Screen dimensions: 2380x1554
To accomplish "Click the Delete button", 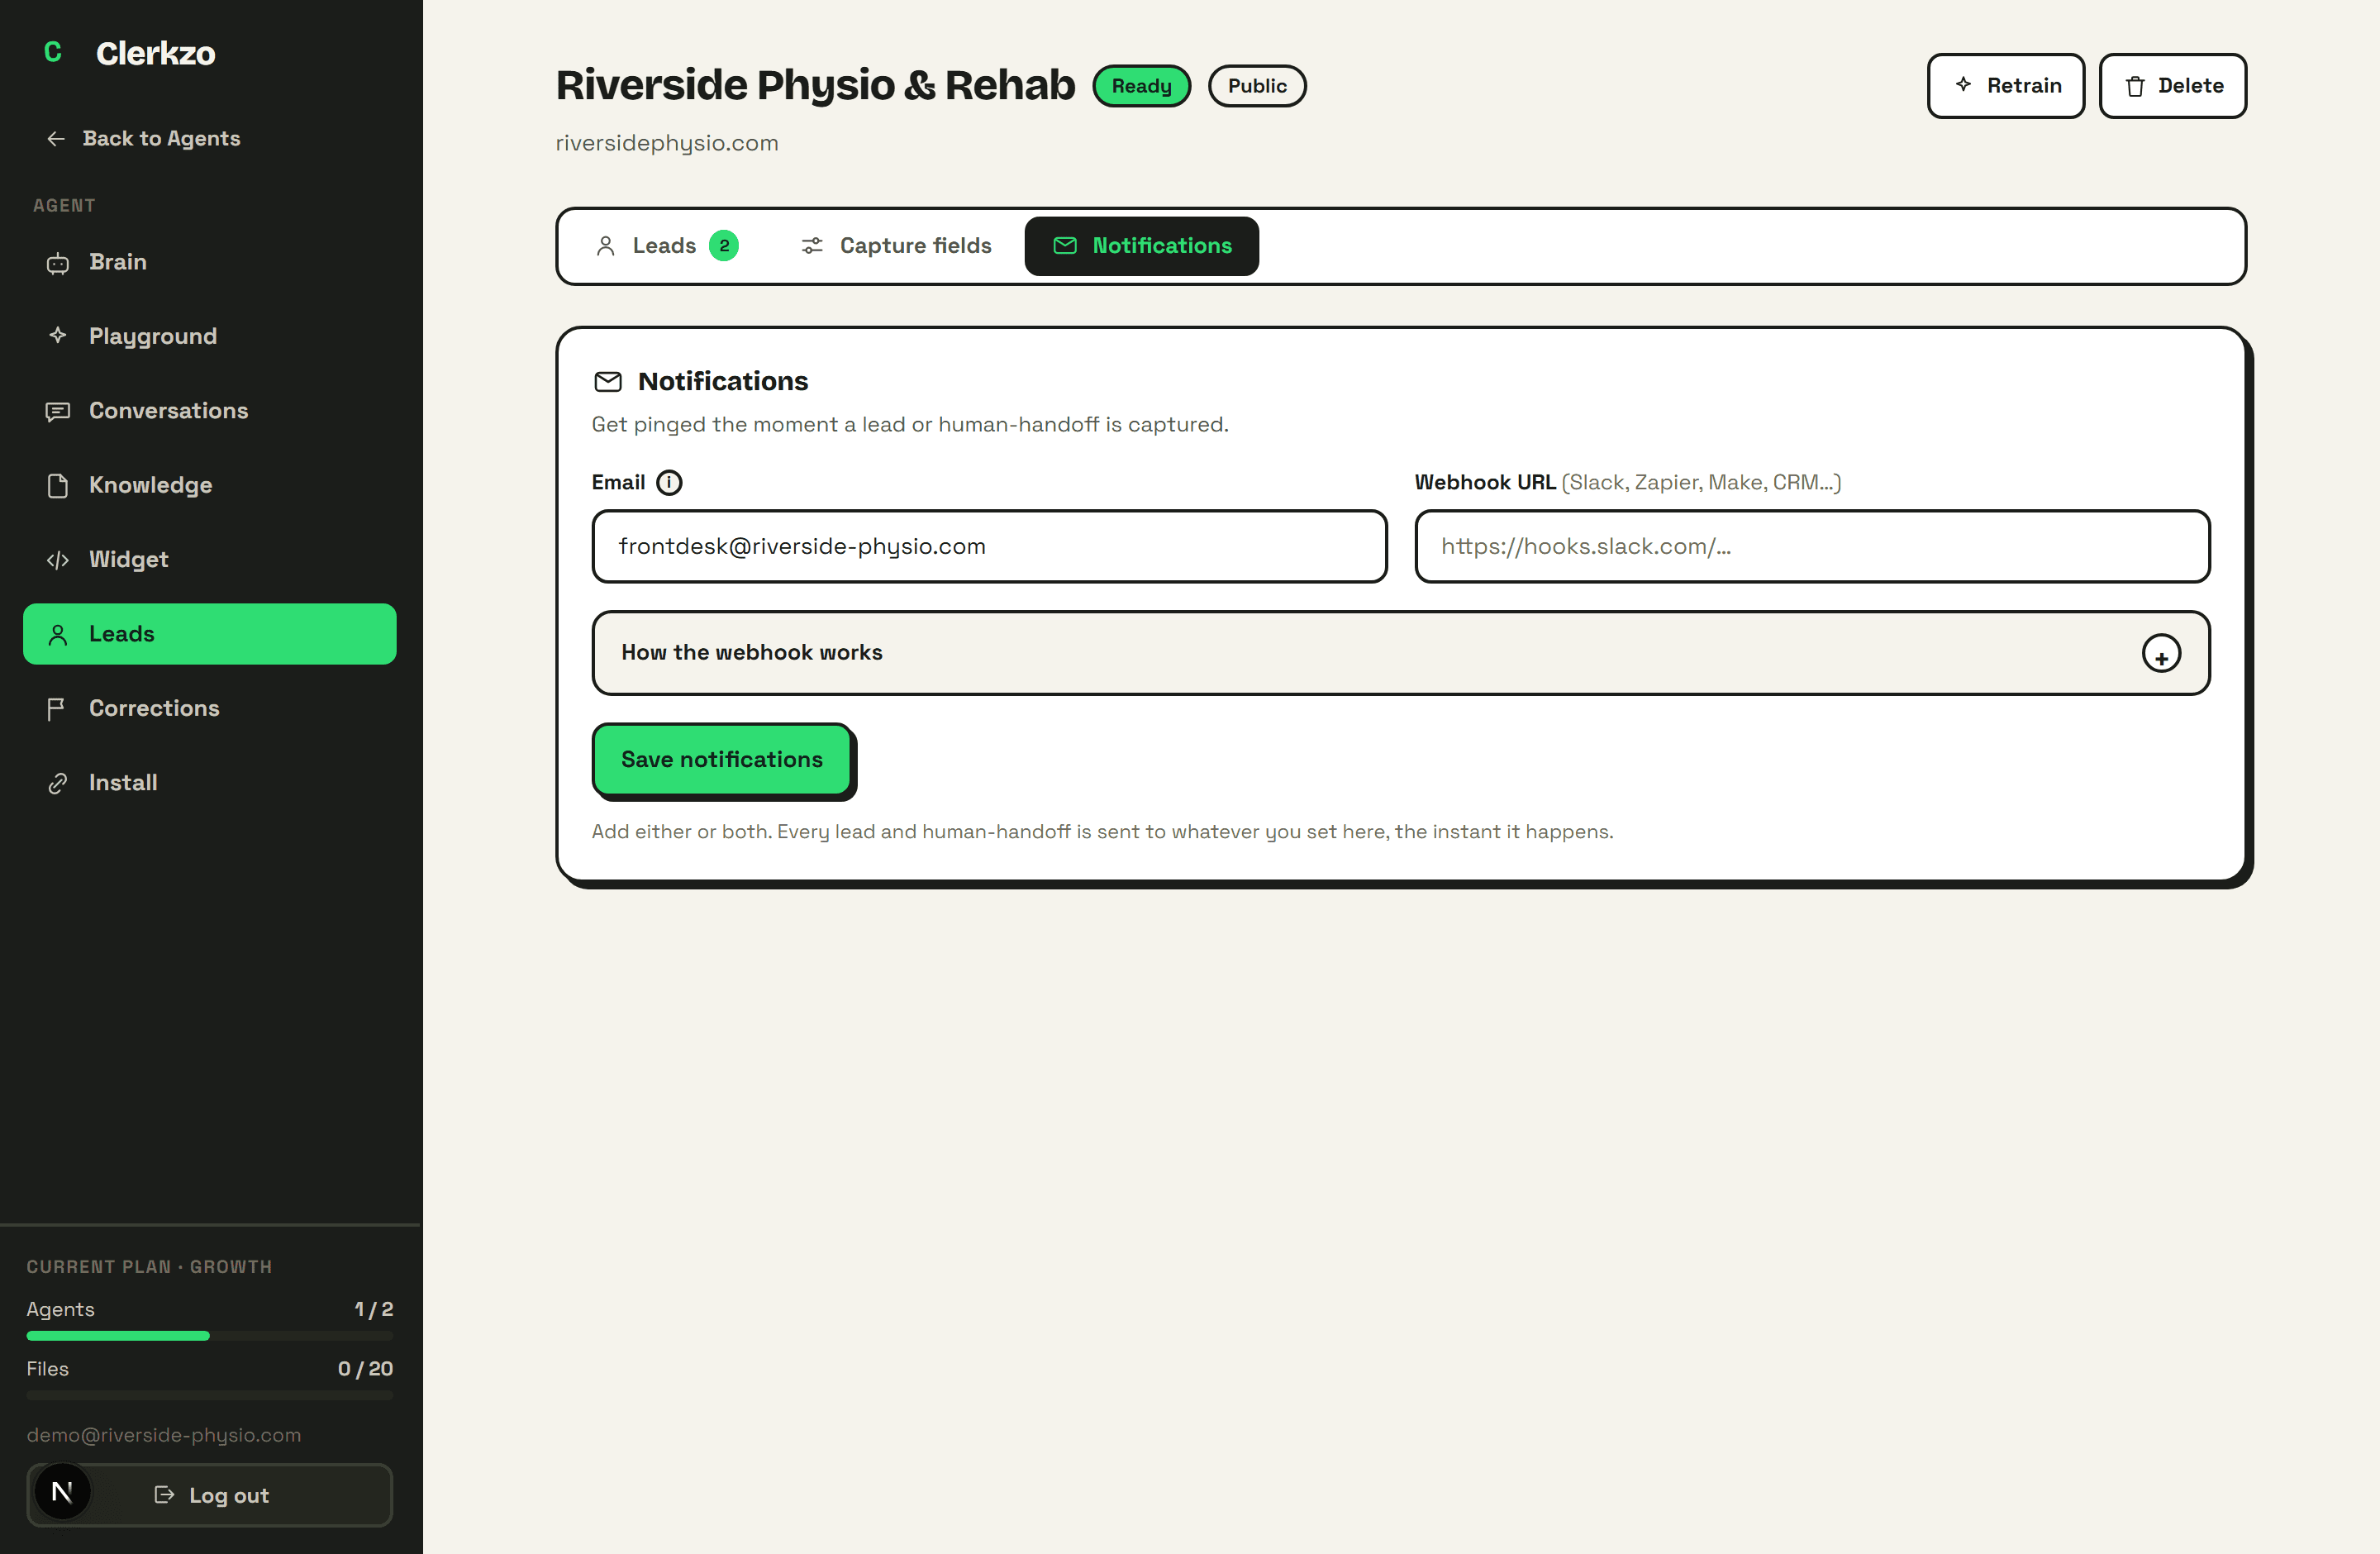I will click(2173, 86).
